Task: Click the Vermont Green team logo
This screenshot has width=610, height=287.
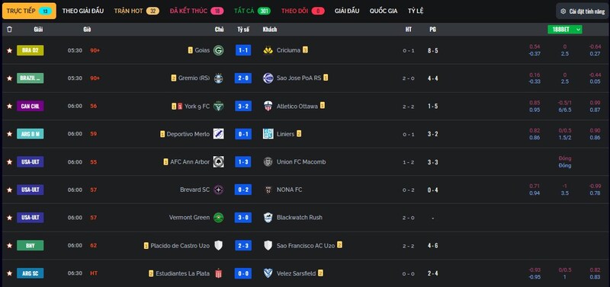Action: coord(219,218)
